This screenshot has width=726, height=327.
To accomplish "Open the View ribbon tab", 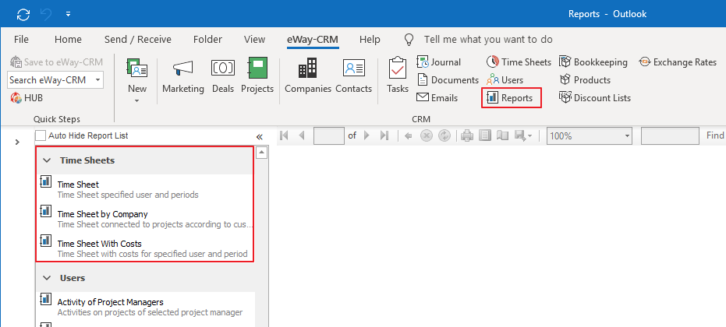I will coord(255,39).
